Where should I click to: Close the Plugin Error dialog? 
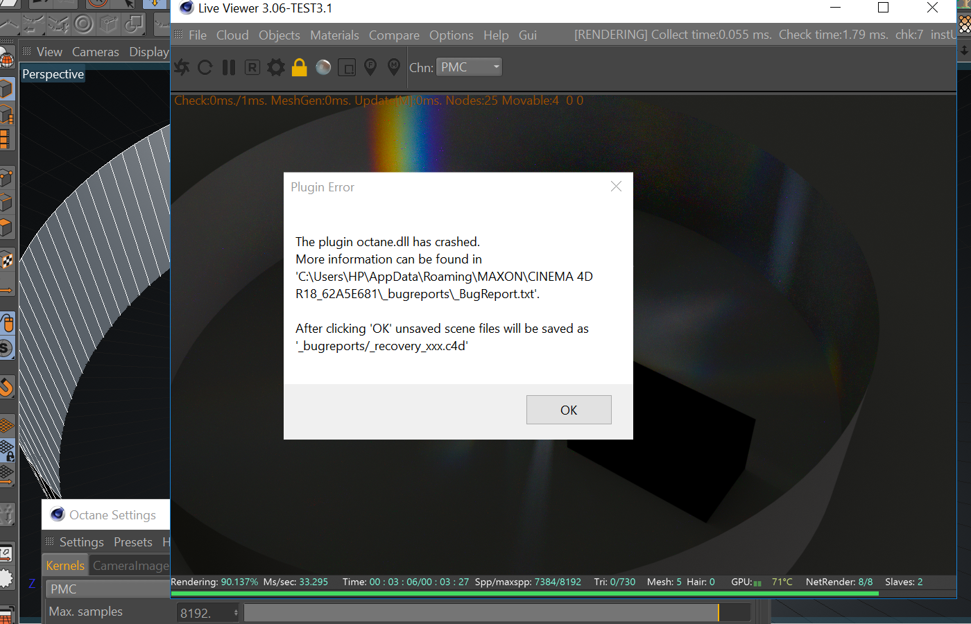click(616, 187)
